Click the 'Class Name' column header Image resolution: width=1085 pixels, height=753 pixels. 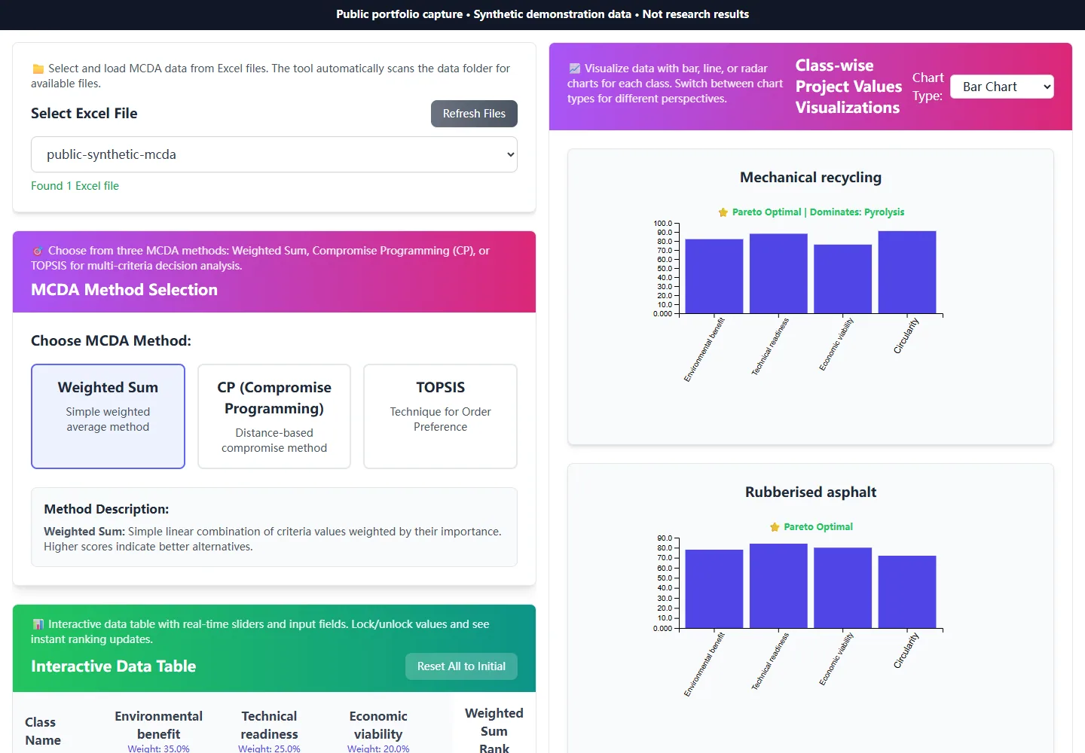click(43, 731)
